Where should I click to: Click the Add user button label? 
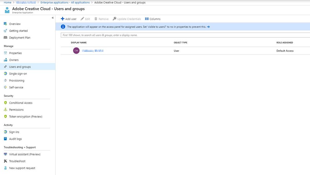pos(71,19)
